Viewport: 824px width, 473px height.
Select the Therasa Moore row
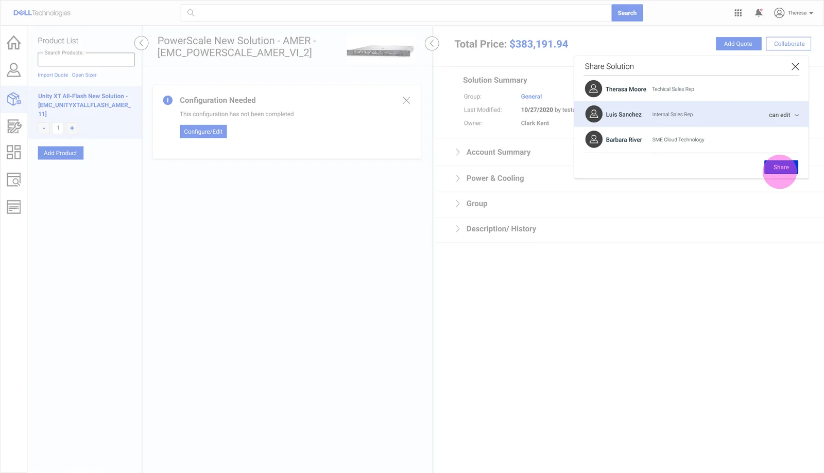[691, 89]
